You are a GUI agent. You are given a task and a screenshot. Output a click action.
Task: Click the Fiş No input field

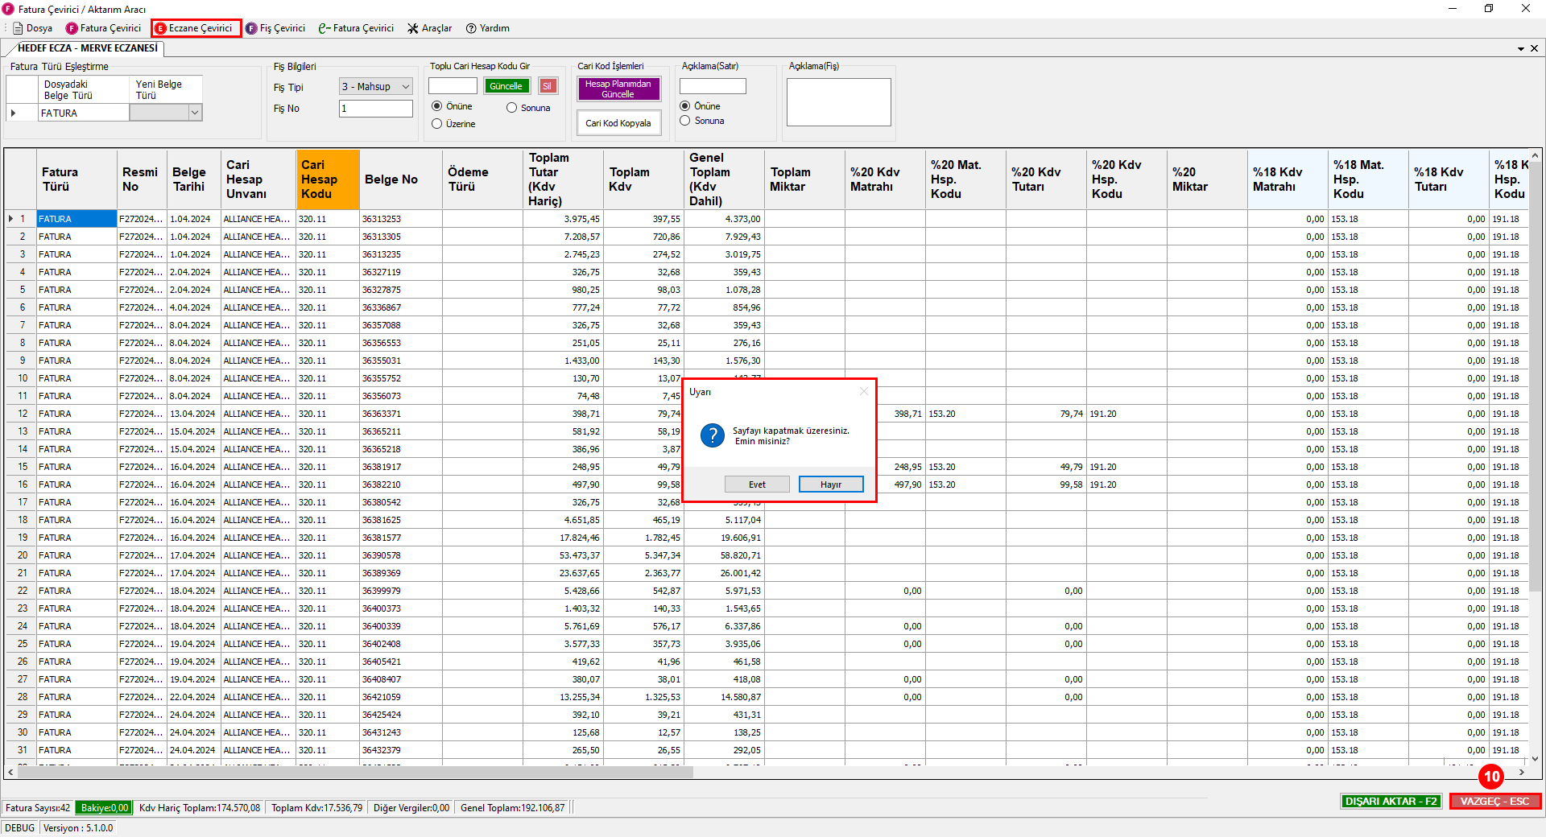click(x=376, y=109)
